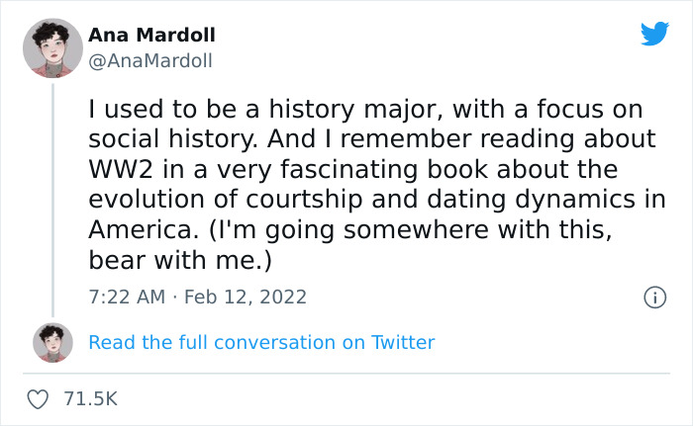Open the @AnaMardoll handle link
The width and height of the screenshot is (693, 426).
click(149, 60)
